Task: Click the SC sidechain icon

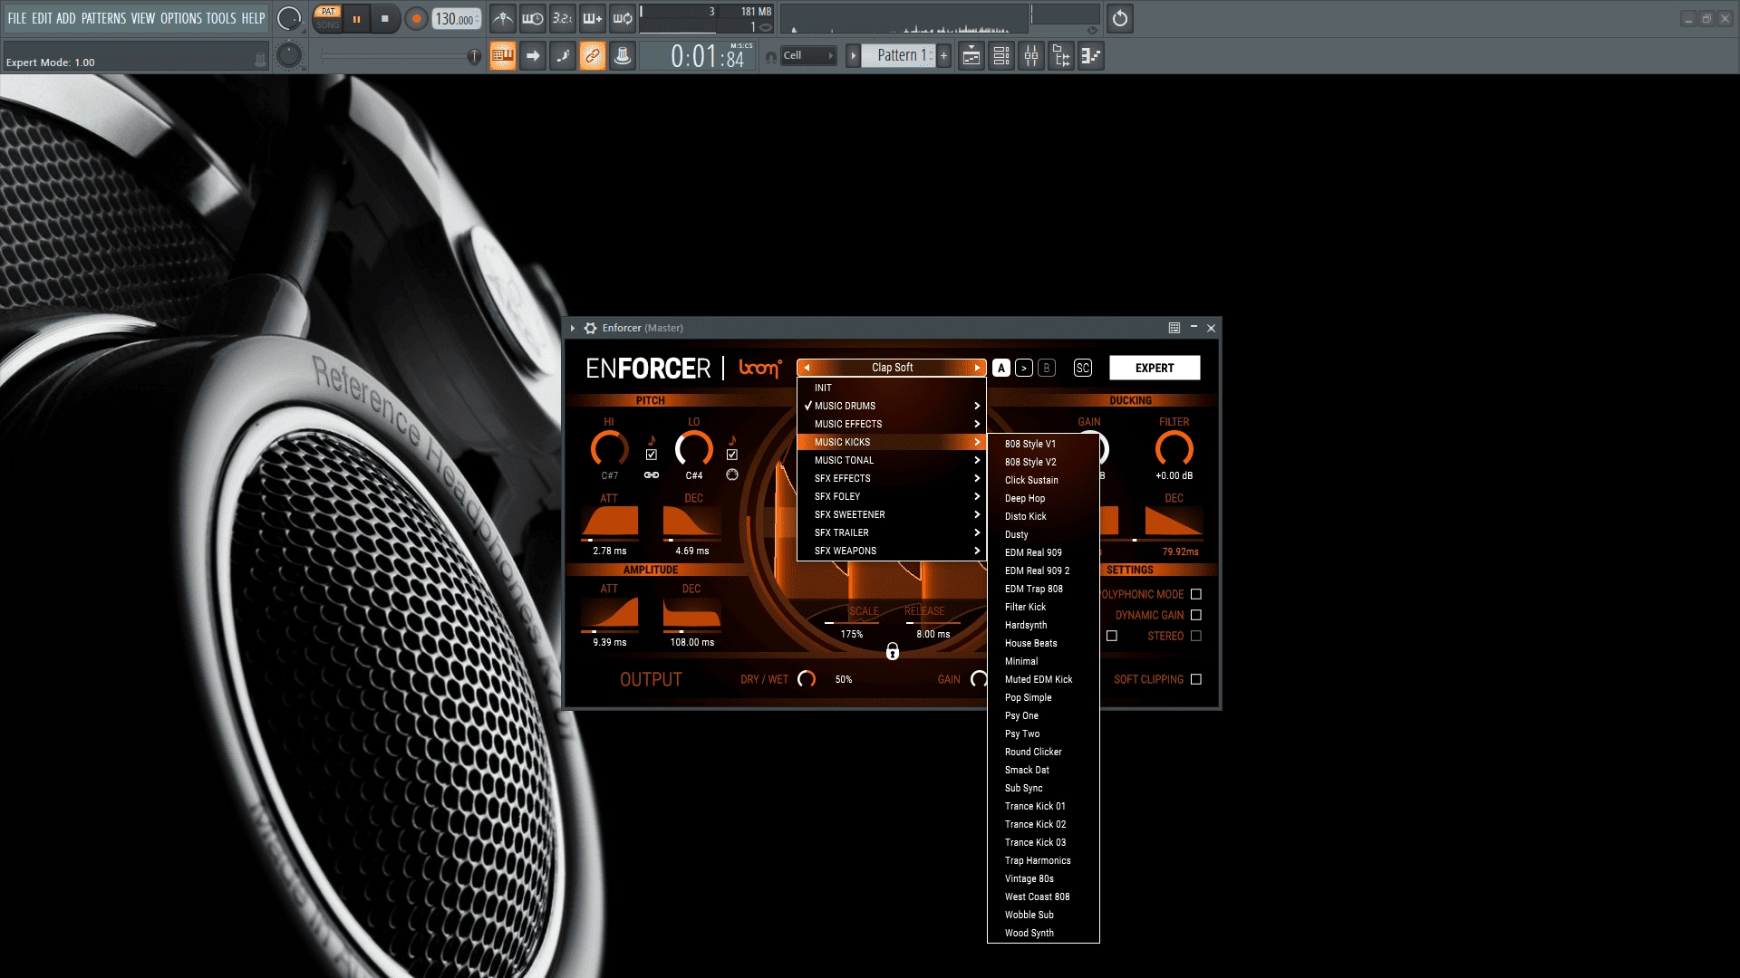Action: pyautogui.click(x=1083, y=368)
